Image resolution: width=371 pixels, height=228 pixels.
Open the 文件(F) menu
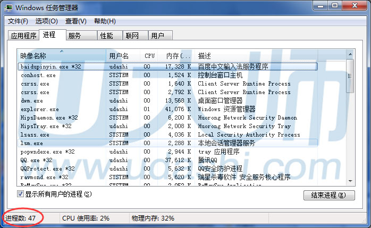click(18, 21)
